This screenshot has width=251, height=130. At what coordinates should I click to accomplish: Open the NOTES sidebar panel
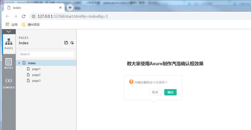(x=9, y=63)
